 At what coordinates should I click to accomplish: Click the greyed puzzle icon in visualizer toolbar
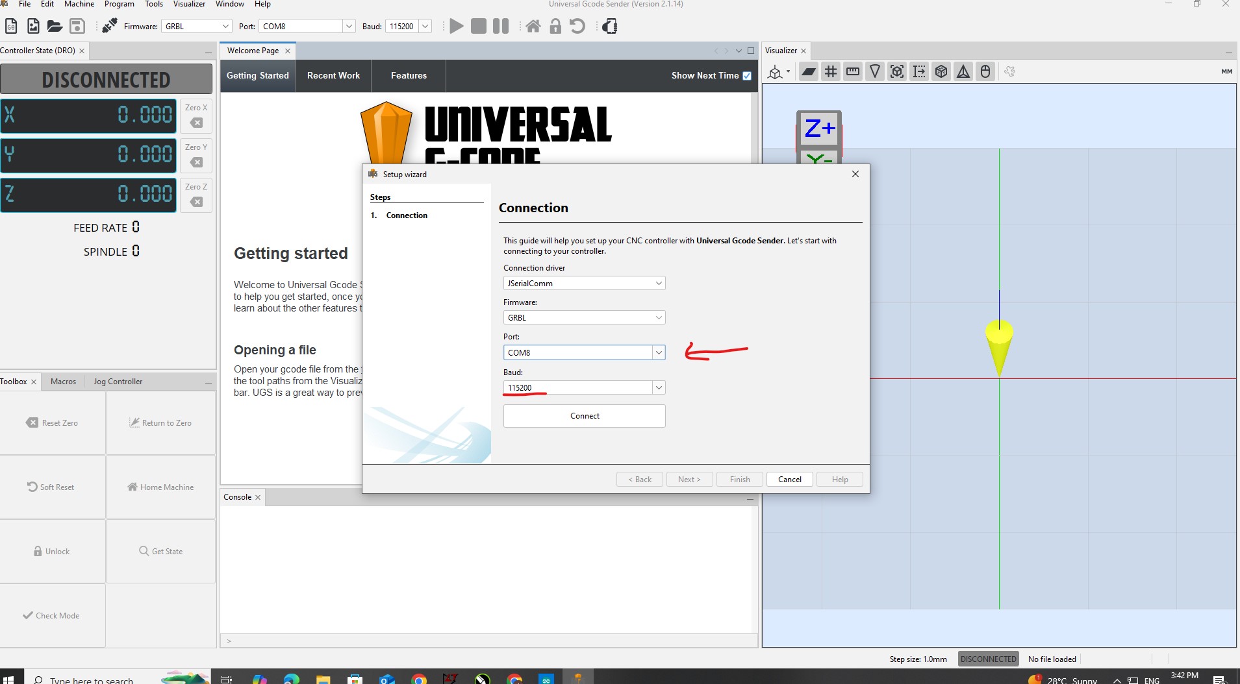point(1009,71)
